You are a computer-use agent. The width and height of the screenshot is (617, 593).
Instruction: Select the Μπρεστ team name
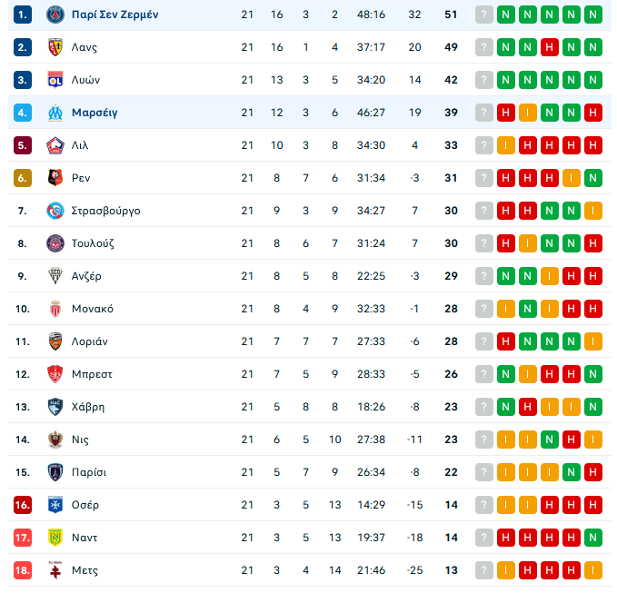coord(90,374)
